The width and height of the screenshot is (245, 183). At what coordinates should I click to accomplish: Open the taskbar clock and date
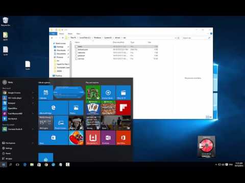(x=239, y=165)
